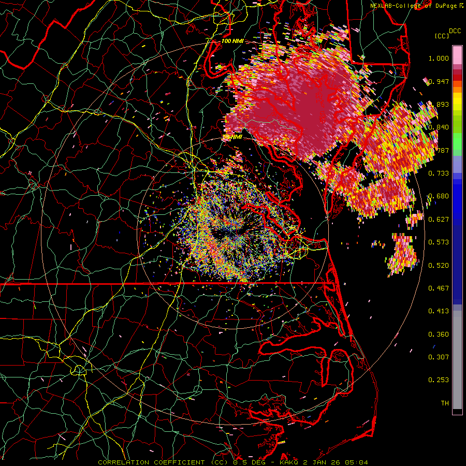Click the 0.573 scale value
The height and width of the screenshot is (466, 466).
pos(439,242)
